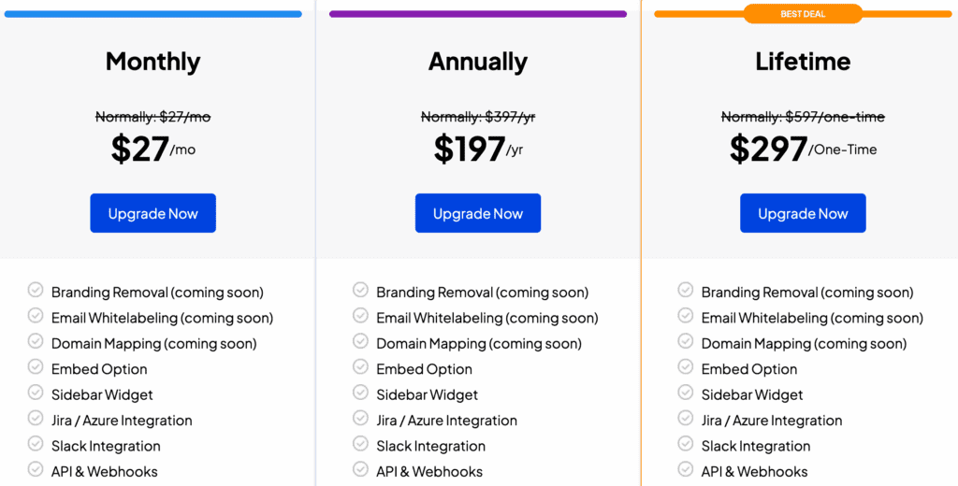
Task: Click the Best Deal badge
Action: point(803,14)
